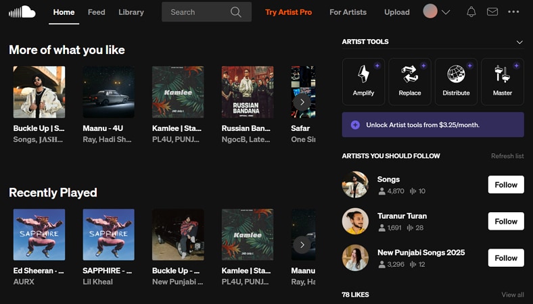
Task: Click the plus icon in Unlock banner
Action: tap(355, 125)
